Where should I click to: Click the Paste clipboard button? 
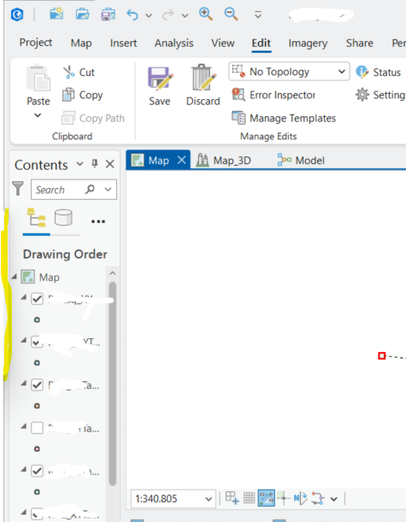pos(38,85)
